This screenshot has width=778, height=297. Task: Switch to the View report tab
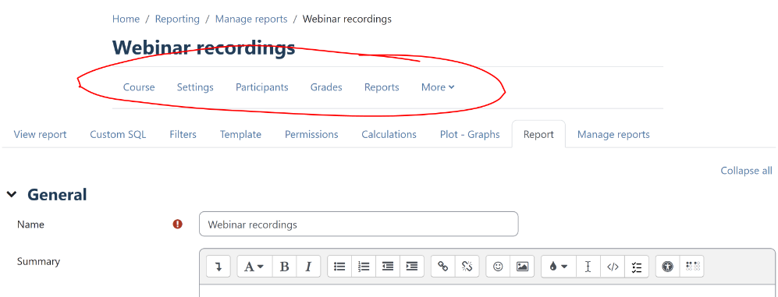(x=40, y=134)
